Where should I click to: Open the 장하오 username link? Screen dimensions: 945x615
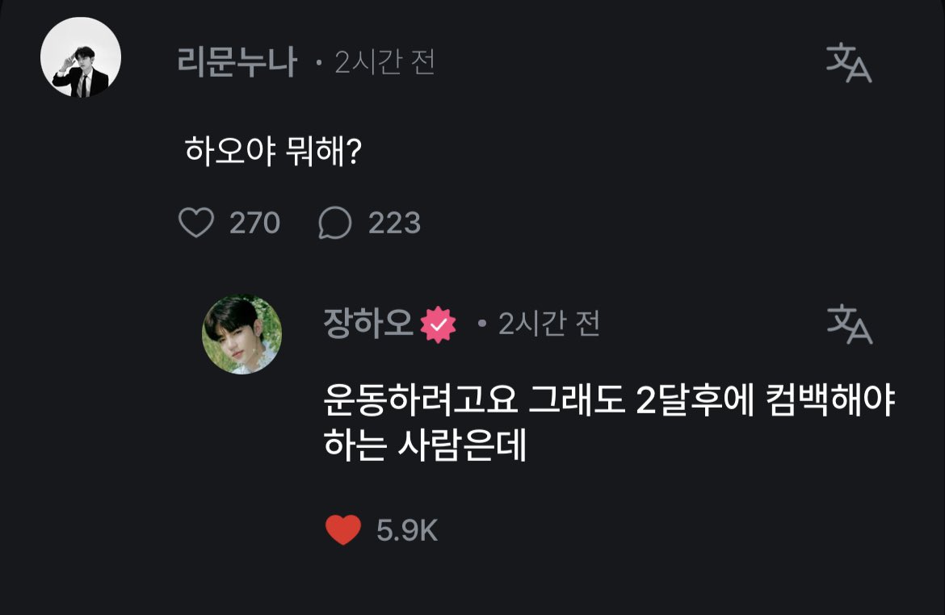[x=367, y=324]
